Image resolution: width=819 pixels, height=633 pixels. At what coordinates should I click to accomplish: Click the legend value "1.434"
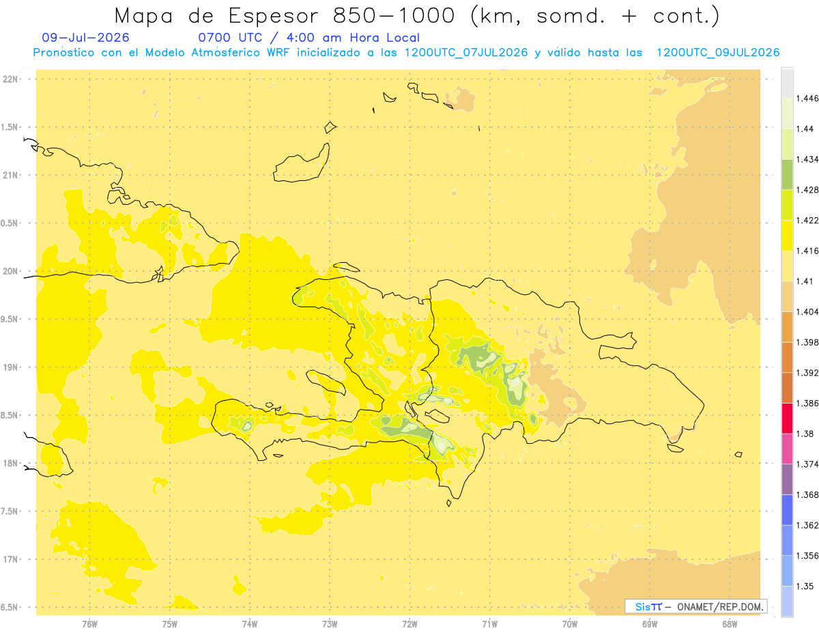pos(807,159)
